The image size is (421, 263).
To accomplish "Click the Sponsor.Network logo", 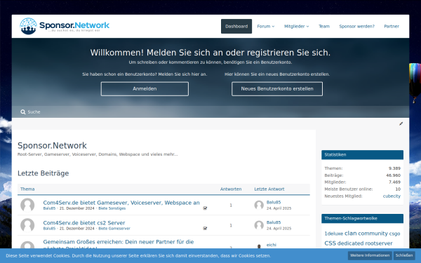I will pos(65,26).
